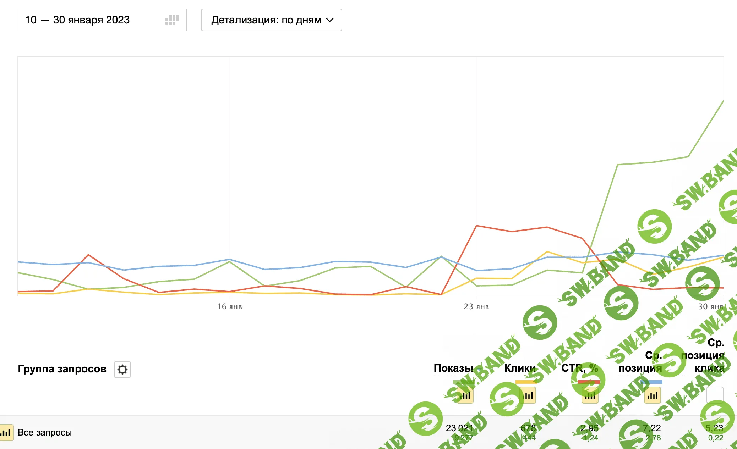Open the Все запросы link
This screenshot has width=737, height=449.
tap(45, 433)
